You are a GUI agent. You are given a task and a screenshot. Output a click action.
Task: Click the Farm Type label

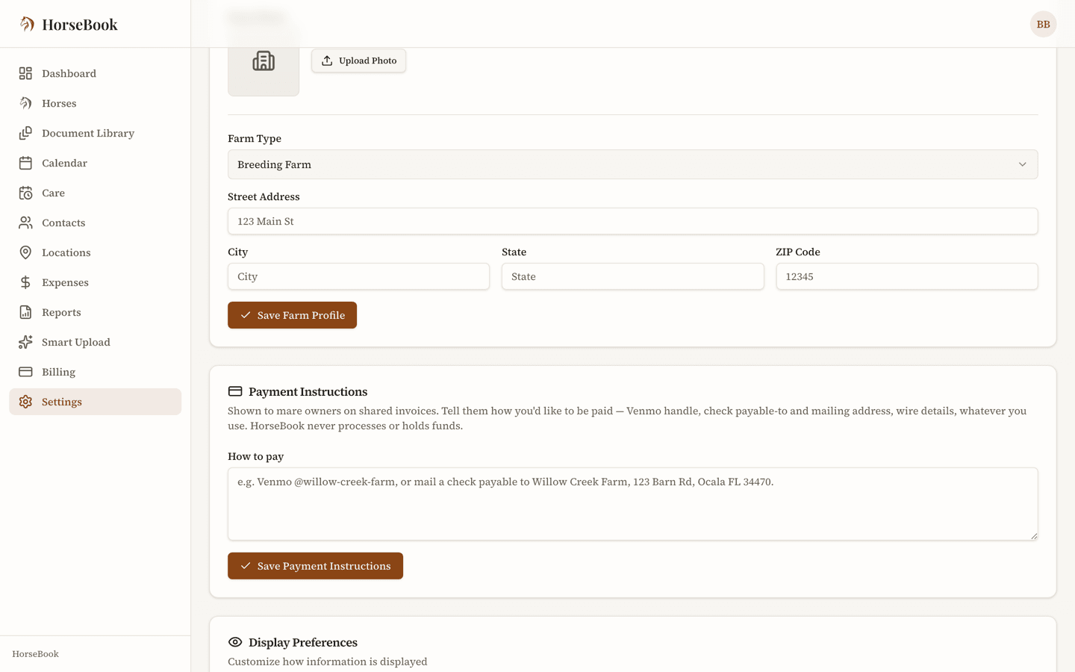255,138
